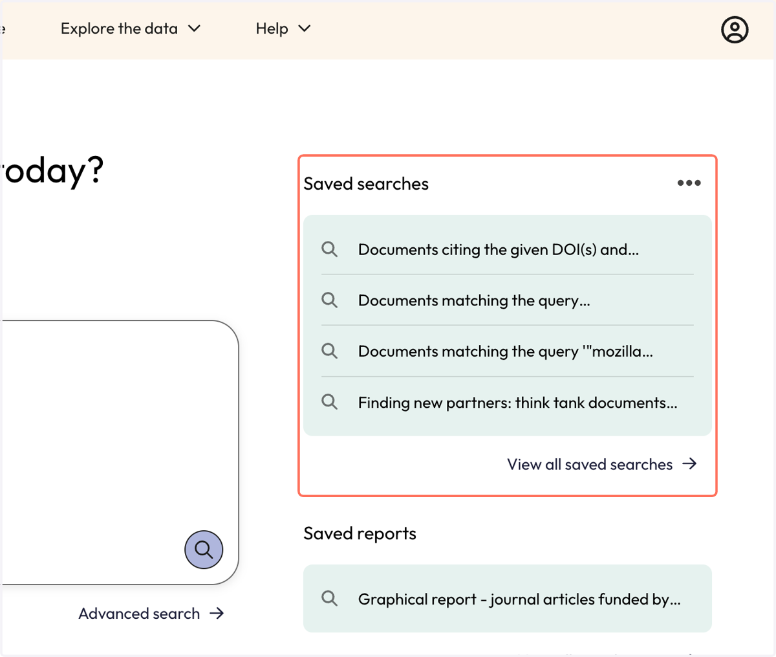Click inside the large search text box
This screenshot has width=776, height=657.
[x=120, y=452]
